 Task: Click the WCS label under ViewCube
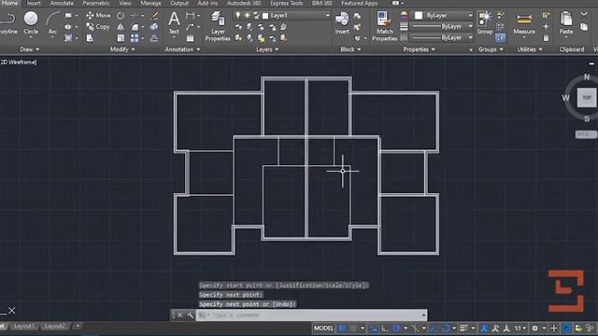pyautogui.click(x=585, y=134)
